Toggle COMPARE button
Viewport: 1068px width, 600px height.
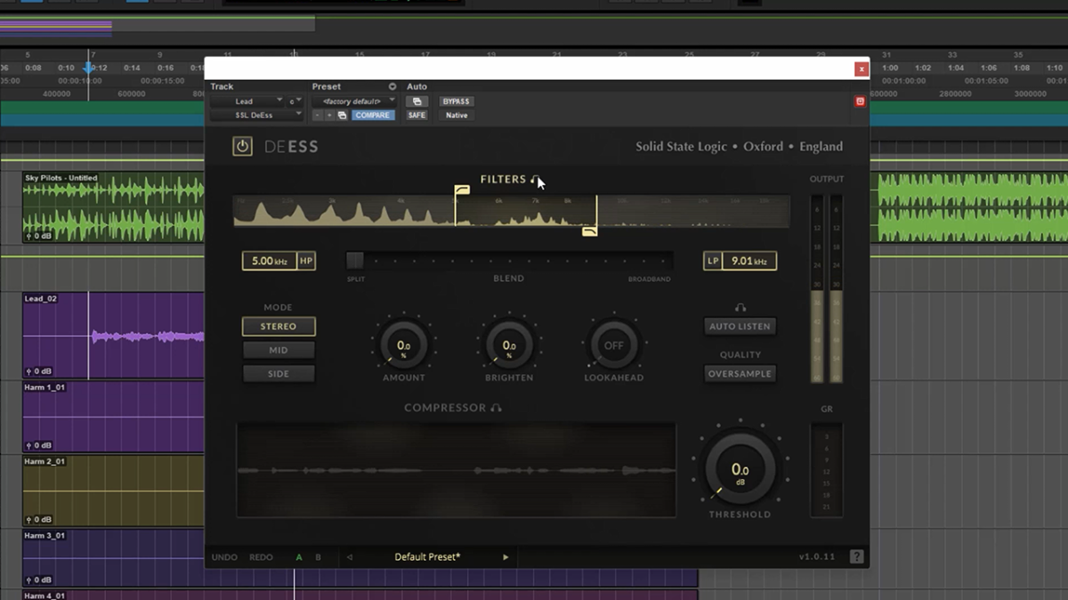click(373, 116)
